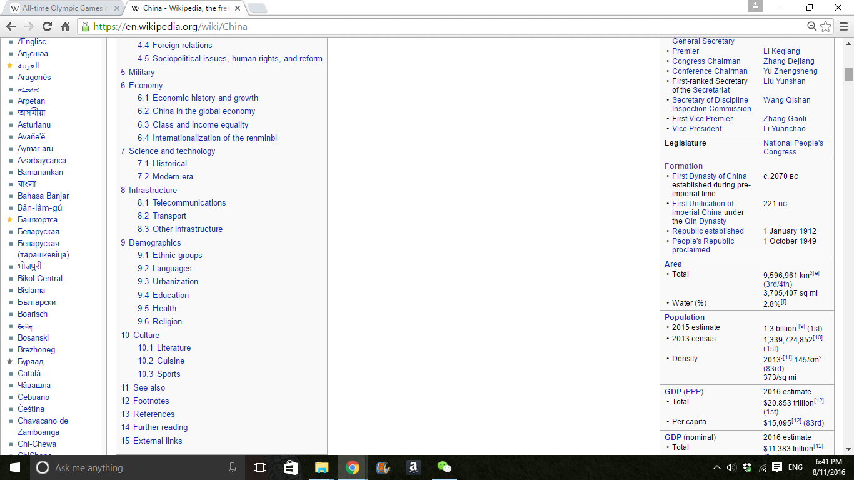Viewport: 854px width, 480px height.
Task: Bookmark this page with the star icon
Action: [x=826, y=27]
